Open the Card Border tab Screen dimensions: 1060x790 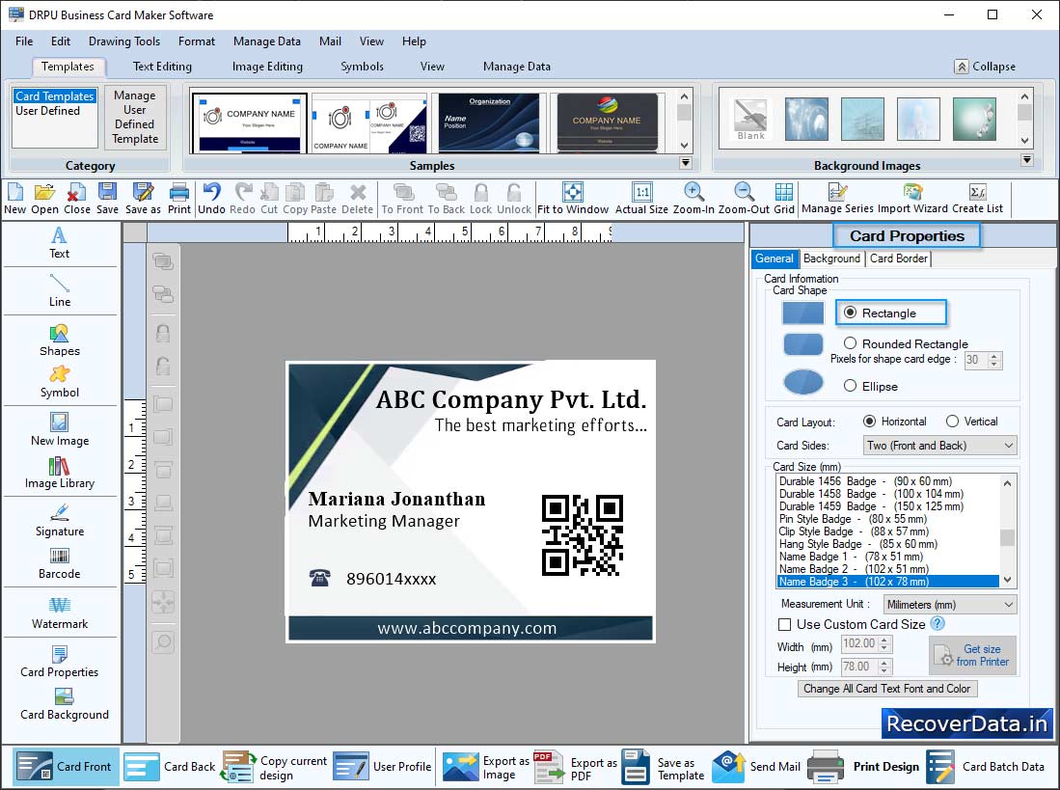(x=898, y=259)
